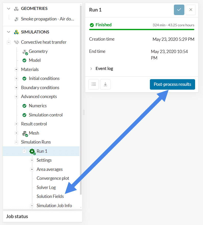203x225 pixels.
Task: Click the green run progress bar
Action: tap(141, 29)
